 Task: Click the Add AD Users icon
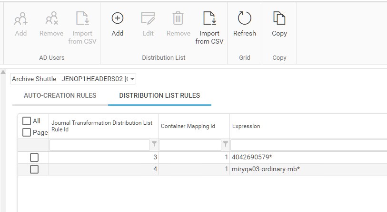click(20, 19)
